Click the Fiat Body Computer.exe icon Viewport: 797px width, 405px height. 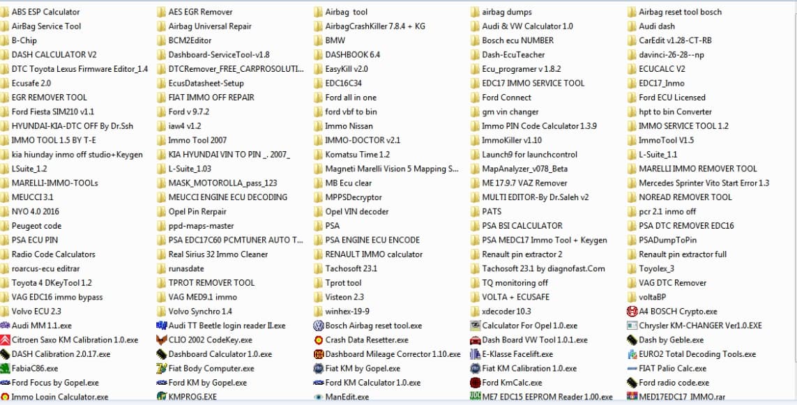(162, 369)
